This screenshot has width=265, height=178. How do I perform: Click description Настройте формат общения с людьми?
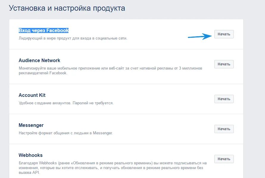point(66,133)
